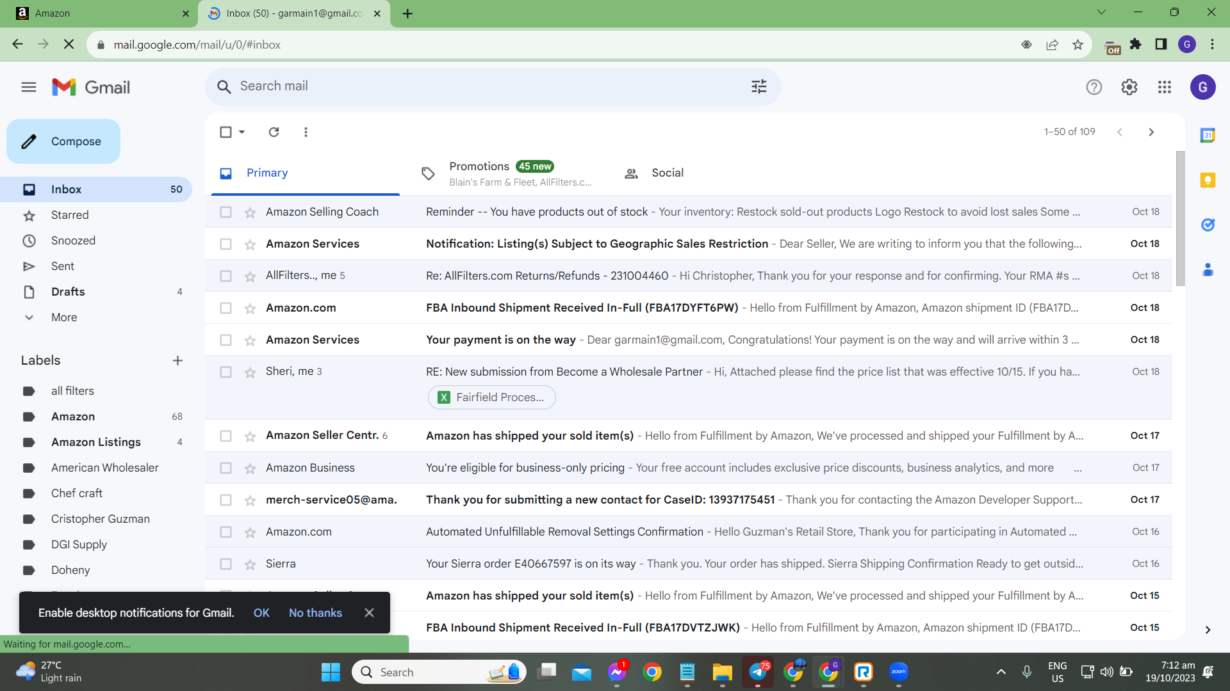Share this page from the address bar
Image resolution: width=1230 pixels, height=691 pixels.
[x=1052, y=45]
